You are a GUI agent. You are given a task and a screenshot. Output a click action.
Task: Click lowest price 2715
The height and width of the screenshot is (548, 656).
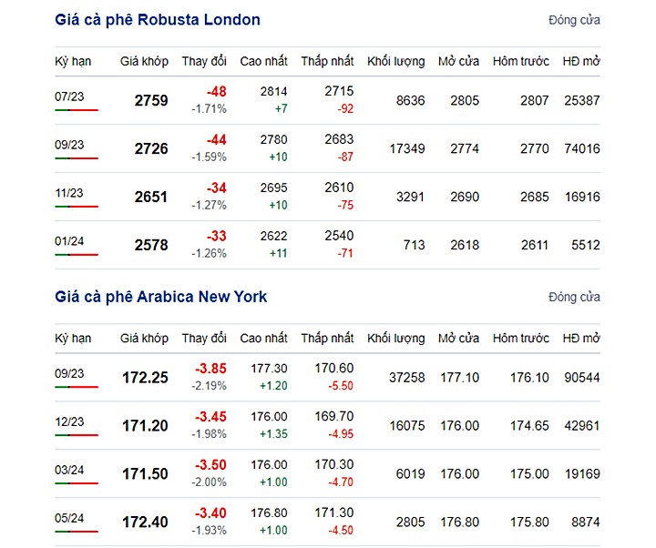(339, 91)
